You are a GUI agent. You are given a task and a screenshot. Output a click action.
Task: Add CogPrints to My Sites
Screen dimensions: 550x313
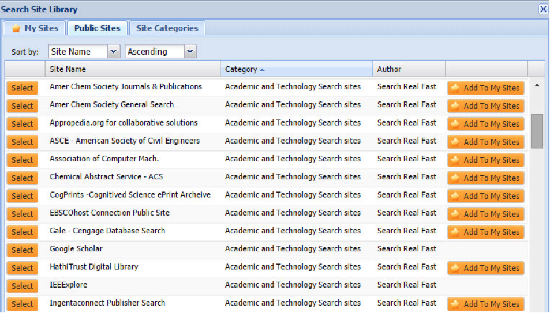[x=486, y=195]
